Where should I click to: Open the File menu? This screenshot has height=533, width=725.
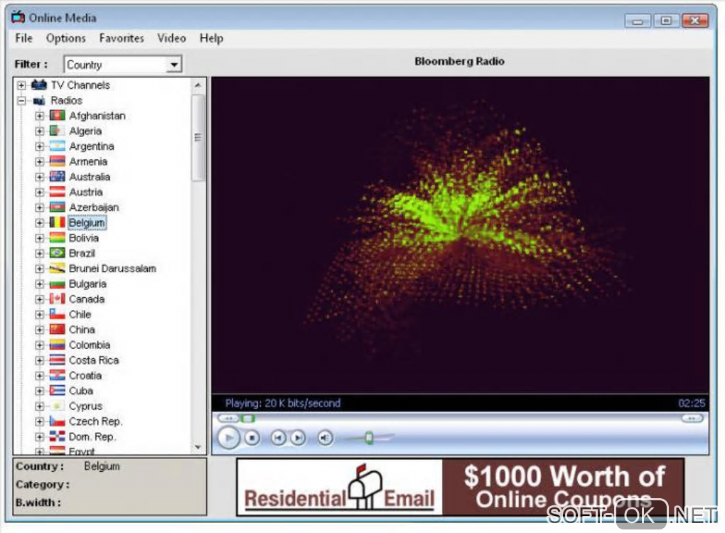click(x=23, y=38)
